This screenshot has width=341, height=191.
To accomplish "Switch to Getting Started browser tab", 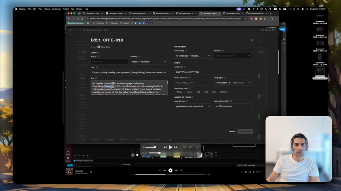I will (x=139, y=13).
